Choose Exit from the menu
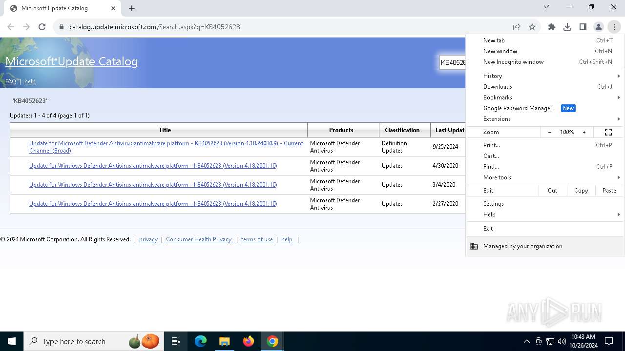 [x=545, y=229]
